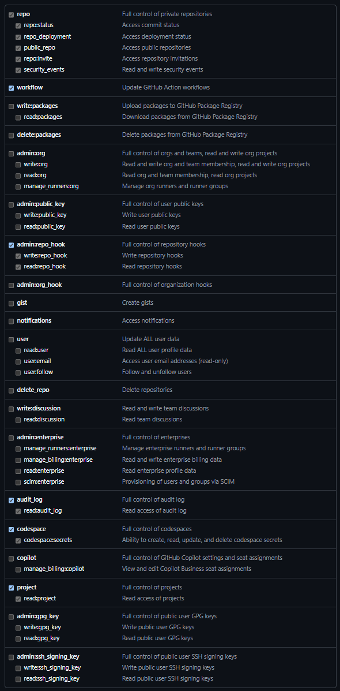Enable scim:enterprise provisioning scope
Screen dimensions: 340x691
18,482
